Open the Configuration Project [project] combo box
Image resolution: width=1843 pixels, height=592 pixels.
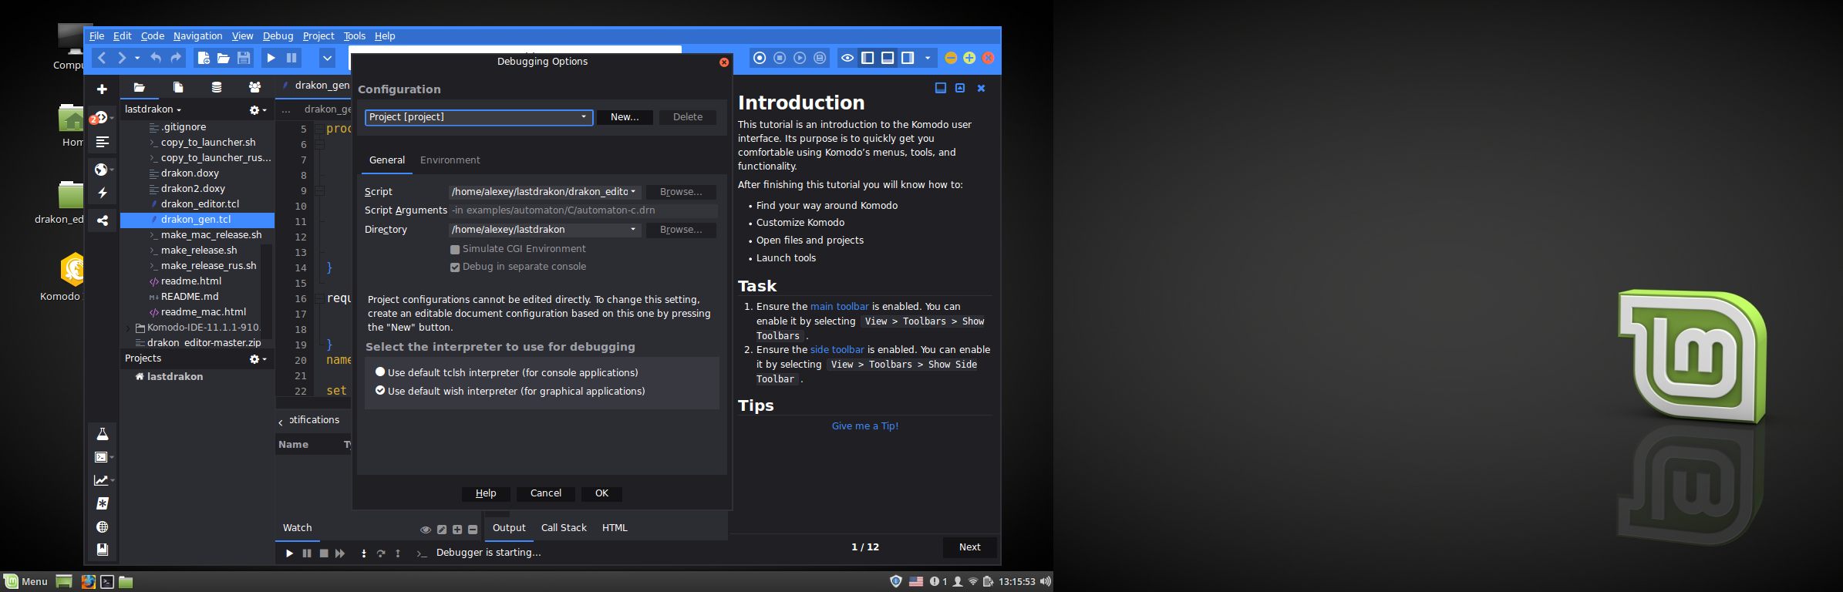[x=479, y=117]
